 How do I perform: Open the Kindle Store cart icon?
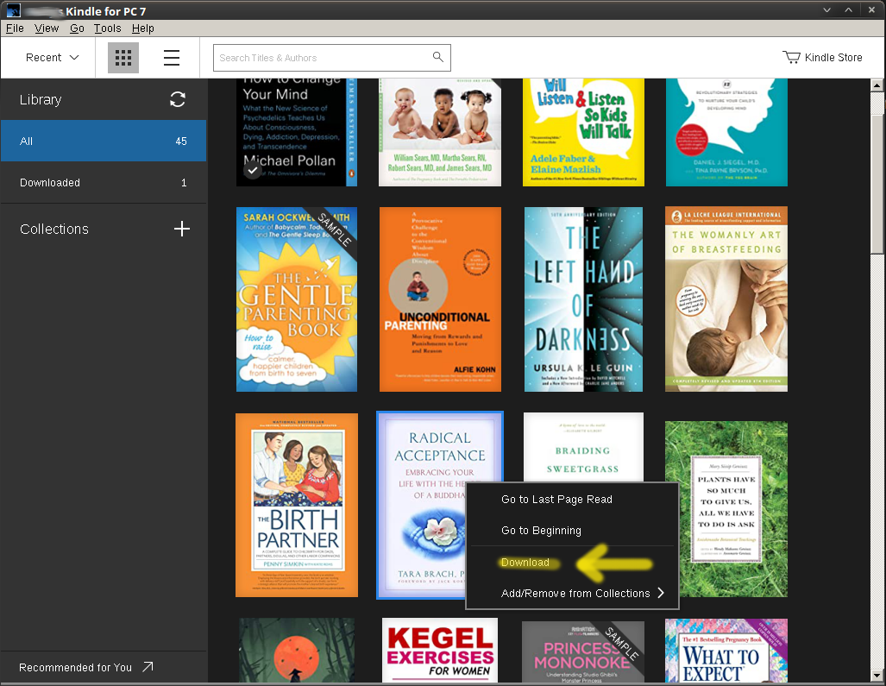pos(791,57)
